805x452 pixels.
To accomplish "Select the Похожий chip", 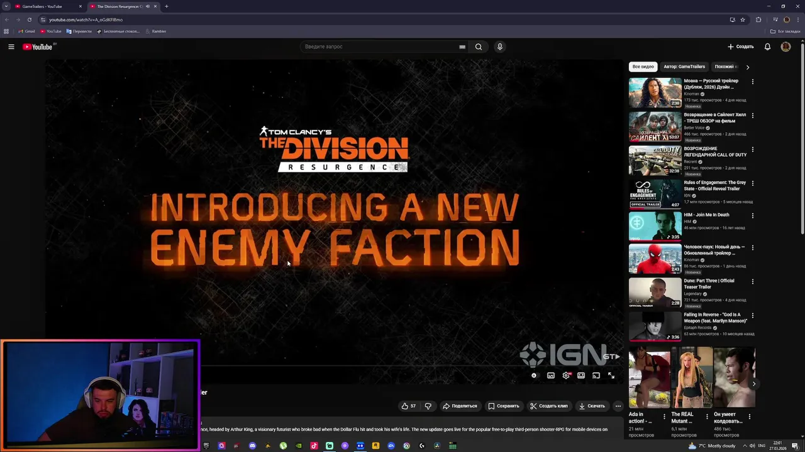I will (x=724, y=67).
